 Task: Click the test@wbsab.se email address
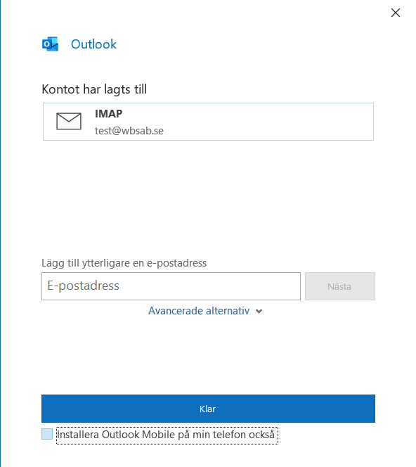[129, 131]
